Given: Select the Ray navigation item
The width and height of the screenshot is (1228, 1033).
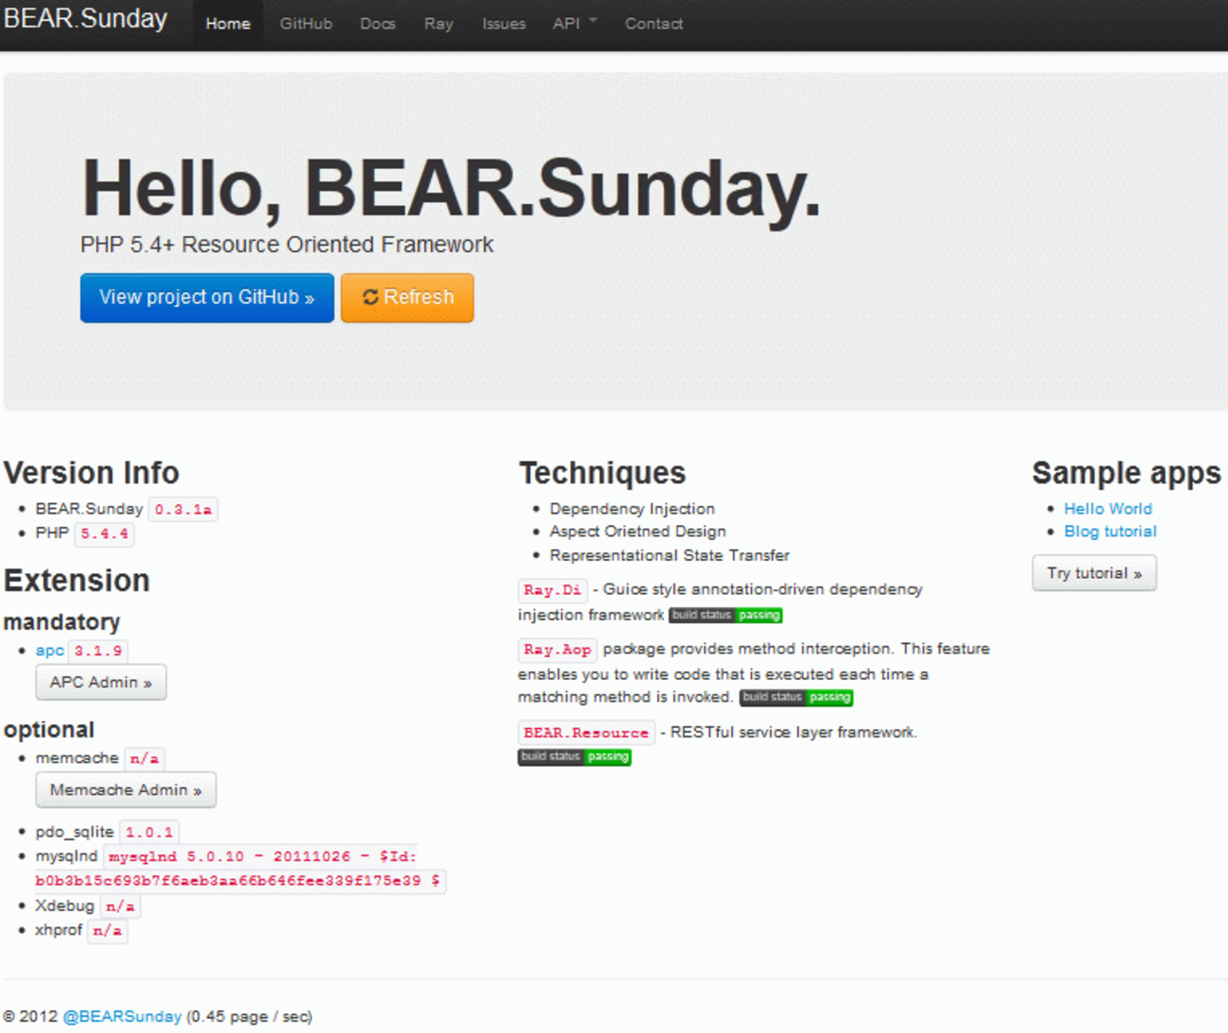Looking at the screenshot, I should (x=438, y=24).
